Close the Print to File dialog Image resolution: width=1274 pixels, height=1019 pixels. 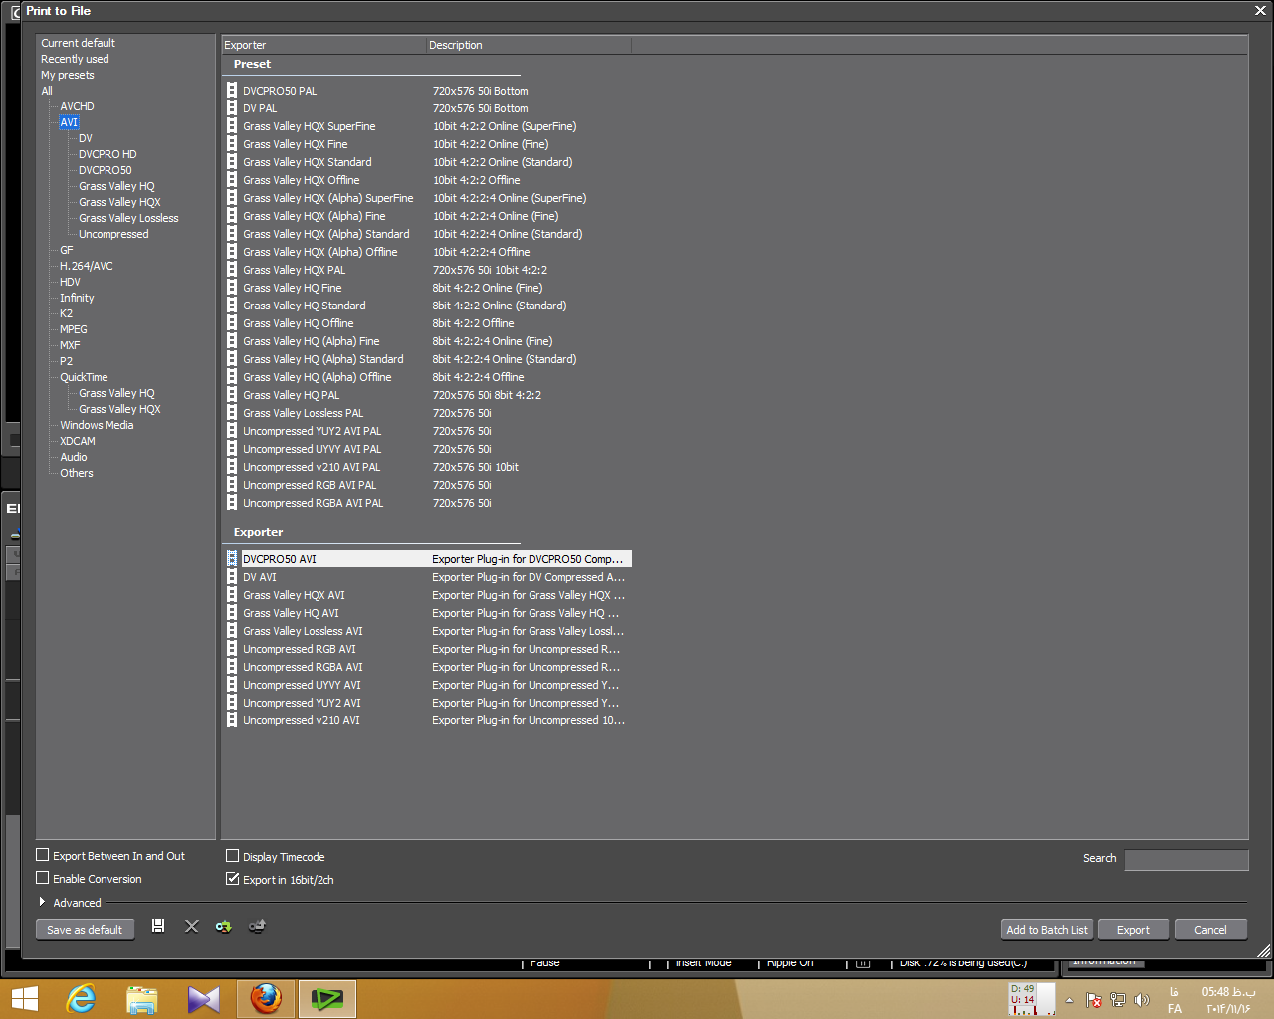click(1260, 11)
